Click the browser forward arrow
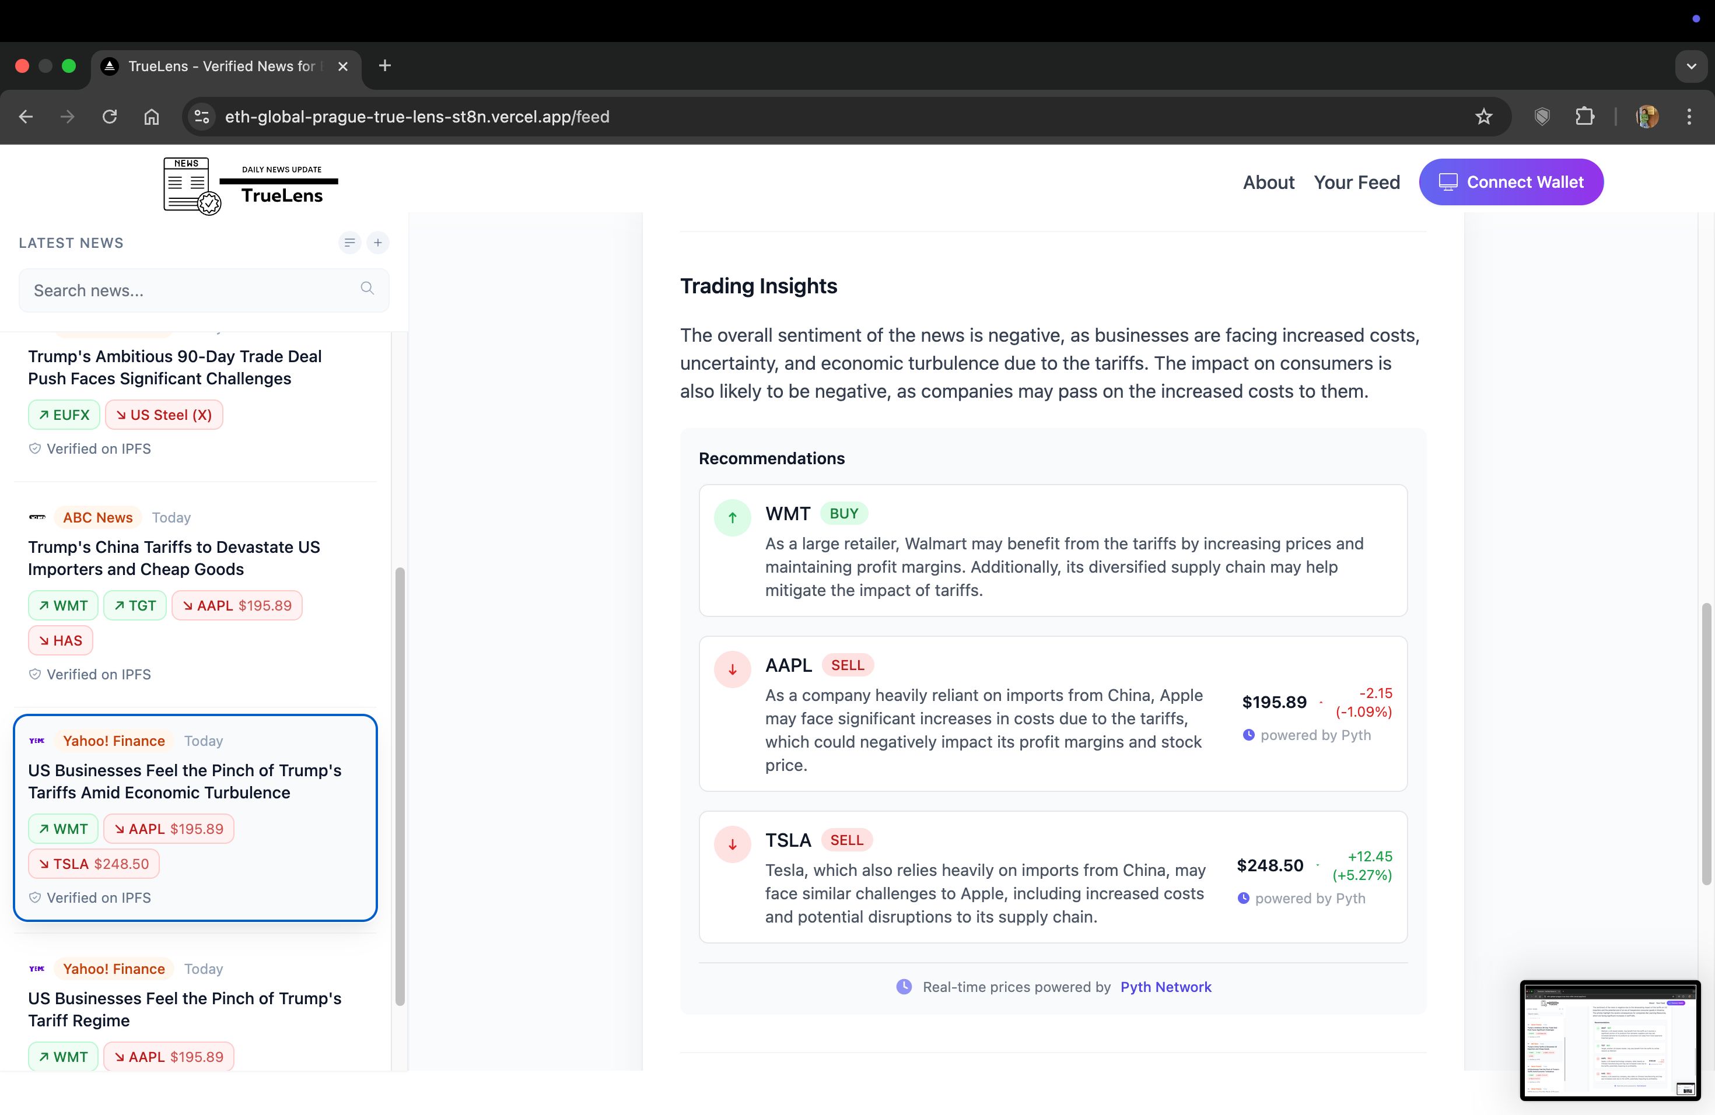The width and height of the screenshot is (1715, 1115). pos(67,117)
